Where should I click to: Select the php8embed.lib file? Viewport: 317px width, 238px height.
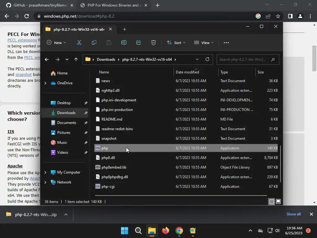point(186,167)
